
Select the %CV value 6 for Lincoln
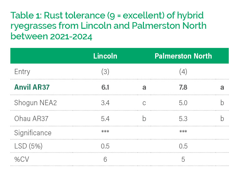pos(105,159)
